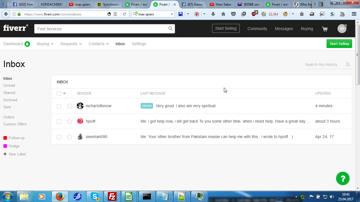Star the incharlottenow conversation
The image size is (360, 202).
(69, 106)
